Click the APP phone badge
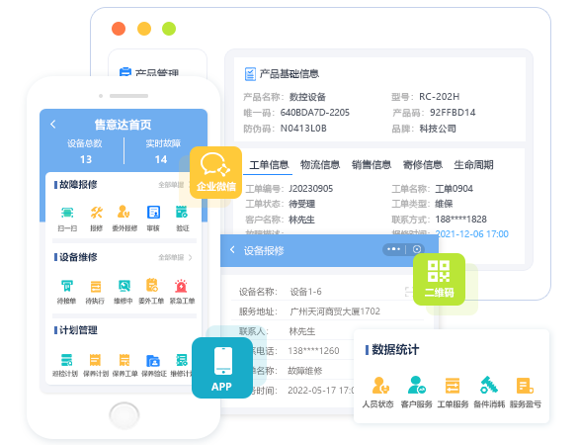 [x=222, y=368]
